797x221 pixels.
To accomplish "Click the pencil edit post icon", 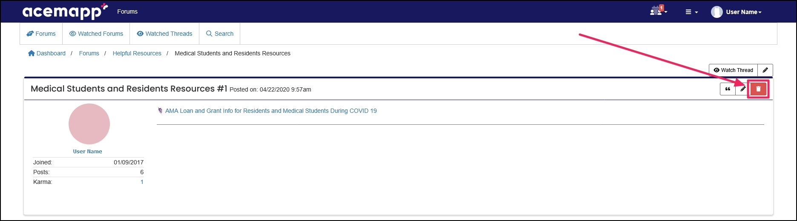I will (x=742, y=89).
